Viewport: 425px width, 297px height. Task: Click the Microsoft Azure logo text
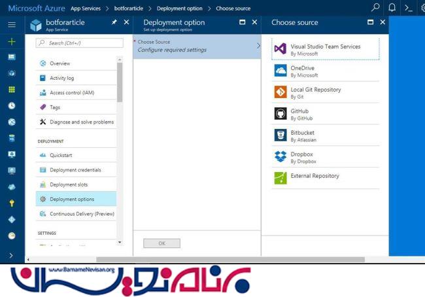[x=37, y=8]
